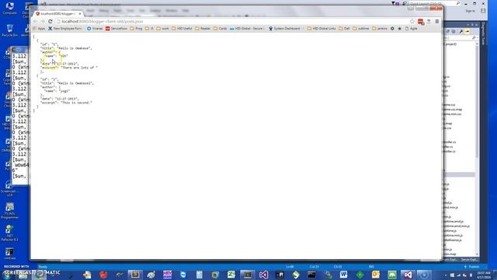
Task: Open the New Employee Form bookmark
Action: click(x=65, y=29)
